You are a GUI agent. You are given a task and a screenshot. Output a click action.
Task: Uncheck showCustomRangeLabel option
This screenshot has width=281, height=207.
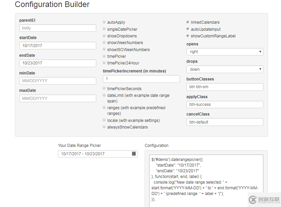tap(188, 36)
